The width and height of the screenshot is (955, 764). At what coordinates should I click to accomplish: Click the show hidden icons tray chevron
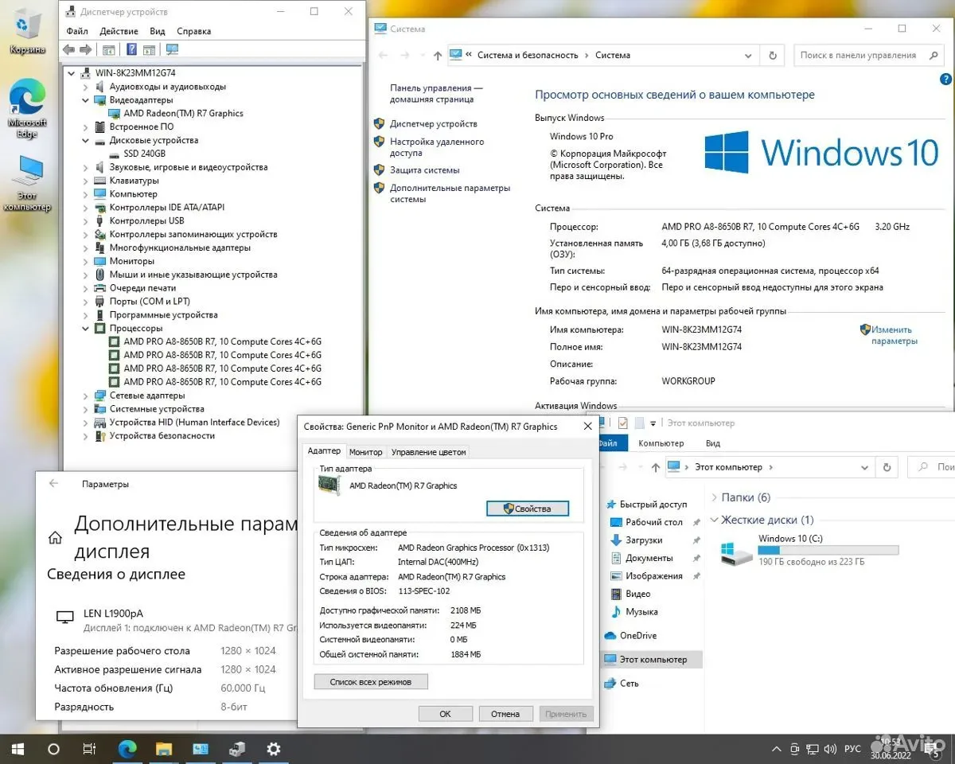tap(777, 750)
